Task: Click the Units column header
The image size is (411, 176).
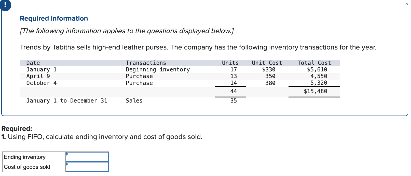Action: pyautogui.click(x=230, y=62)
